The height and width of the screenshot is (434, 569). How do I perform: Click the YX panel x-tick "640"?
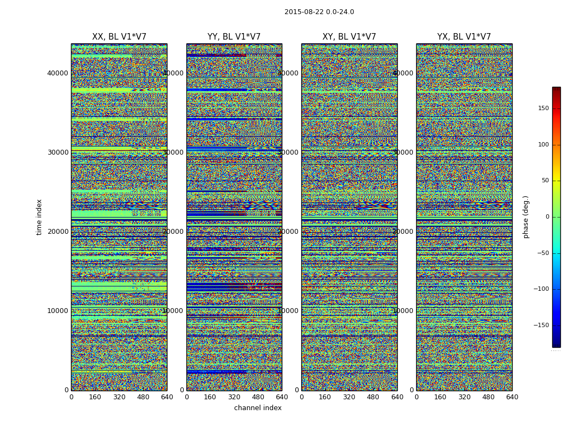[x=512, y=397]
